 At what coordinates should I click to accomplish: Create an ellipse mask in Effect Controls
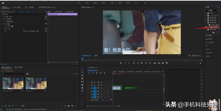tap(6, 26)
